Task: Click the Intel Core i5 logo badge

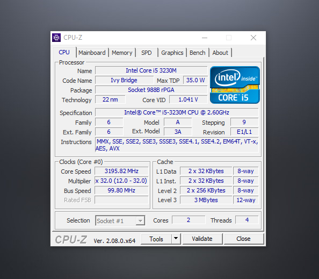Action: pyautogui.click(x=235, y=85)
